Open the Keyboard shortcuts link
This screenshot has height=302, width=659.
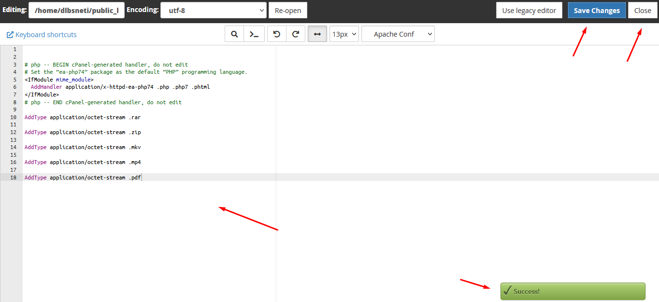click(42, 35)
